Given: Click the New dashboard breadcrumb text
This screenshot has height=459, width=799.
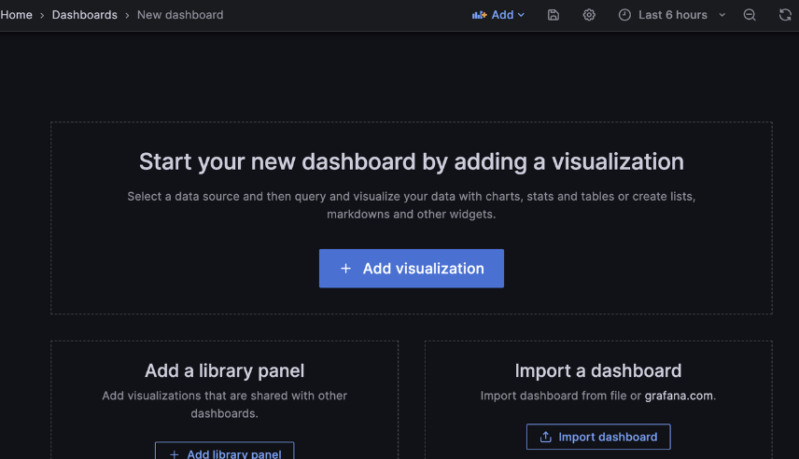Looking at the screenshot, I should (x=180, y=15).
